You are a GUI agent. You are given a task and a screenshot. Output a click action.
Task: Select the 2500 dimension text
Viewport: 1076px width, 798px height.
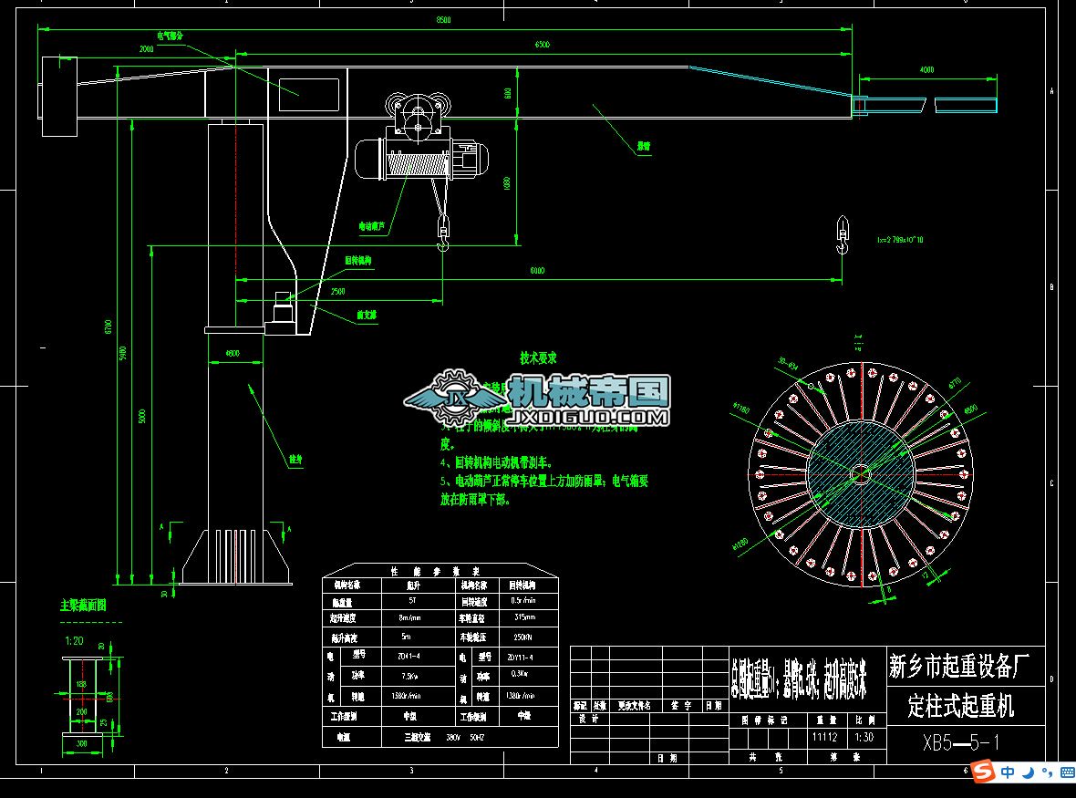(x=337, y=292)
